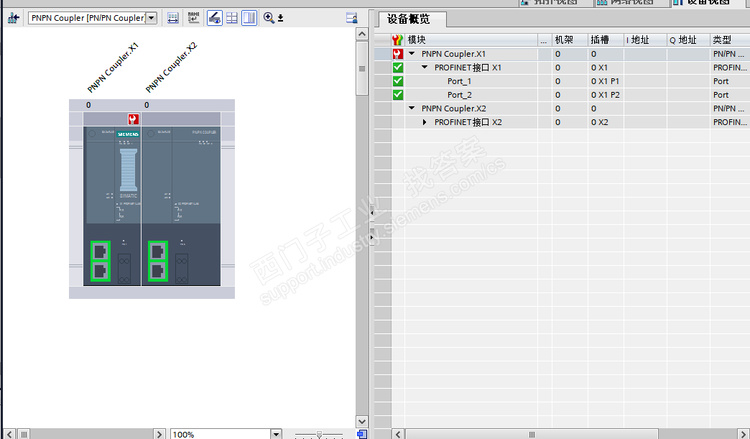Click the PNPN Coupler.X1 rotated label
The height and width of the screenshot is (439, 750).
(113, 68)
